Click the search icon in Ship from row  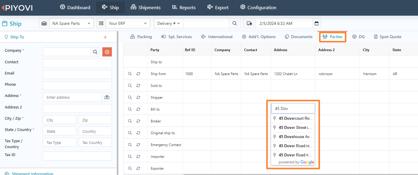(130, 74)
